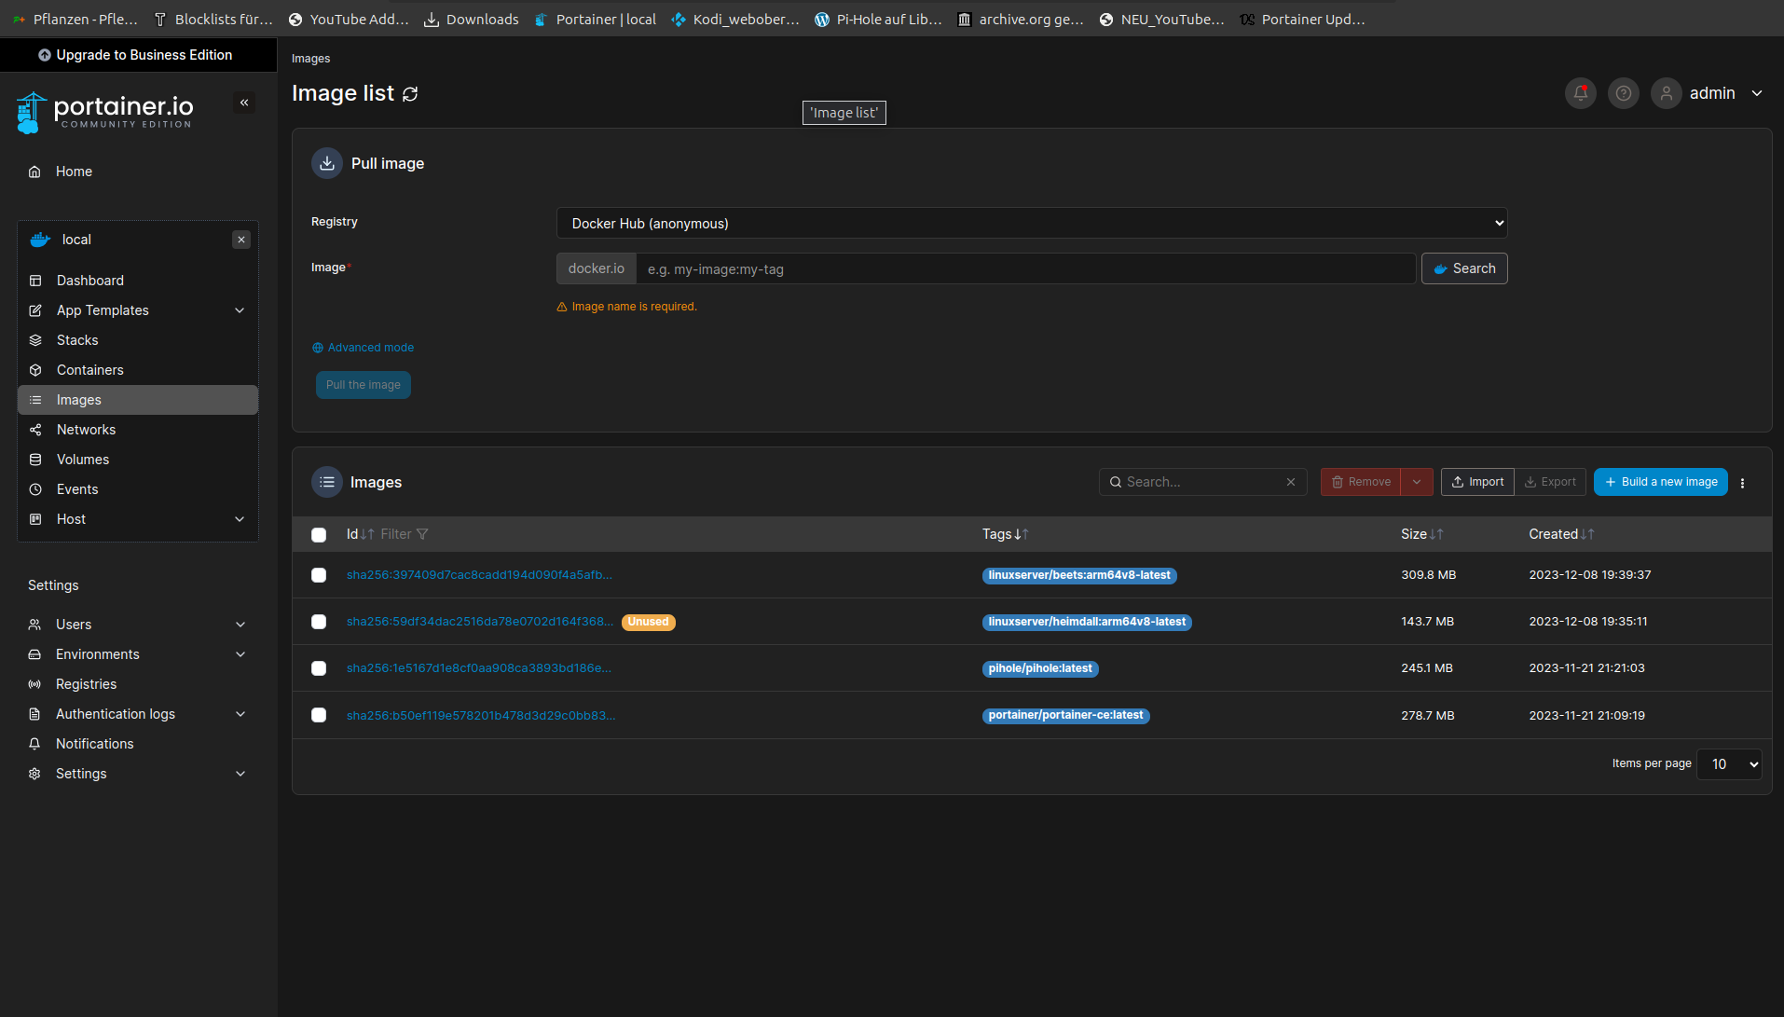Open the Dashboard menu item

point(138,281)
